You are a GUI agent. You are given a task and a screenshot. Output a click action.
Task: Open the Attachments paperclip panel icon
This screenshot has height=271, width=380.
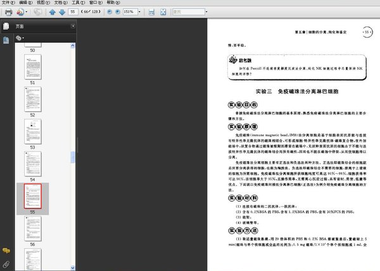click(6, 263)
